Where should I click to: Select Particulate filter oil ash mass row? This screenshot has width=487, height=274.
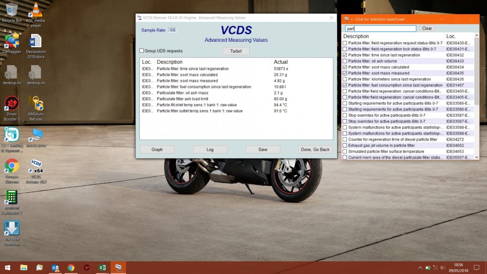236,93
